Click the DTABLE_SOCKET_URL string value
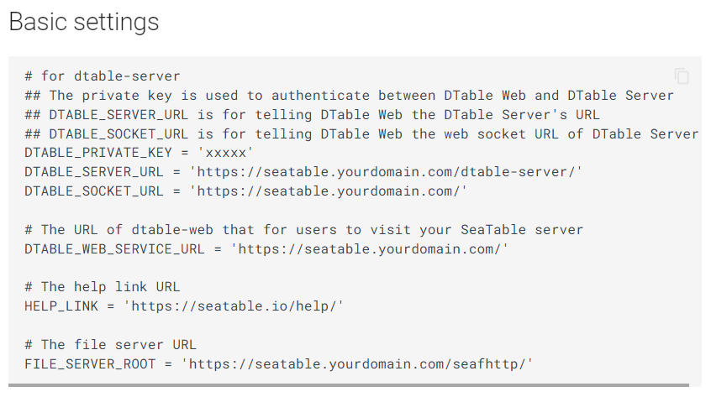The height and width of the screenshot is (397, 711). 328,191
